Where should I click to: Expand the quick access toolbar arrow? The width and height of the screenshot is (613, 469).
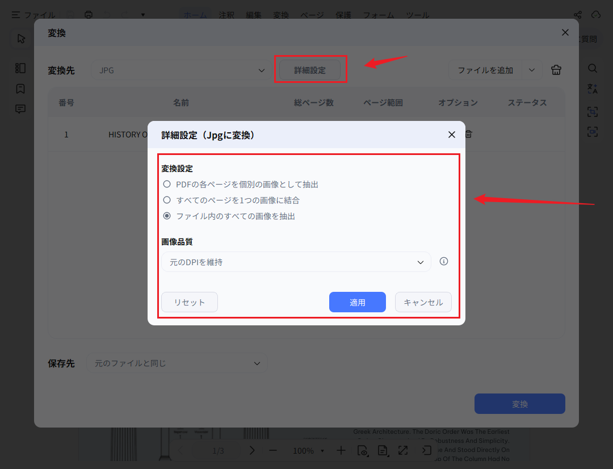pyautogui.click(x=143, y=15)
